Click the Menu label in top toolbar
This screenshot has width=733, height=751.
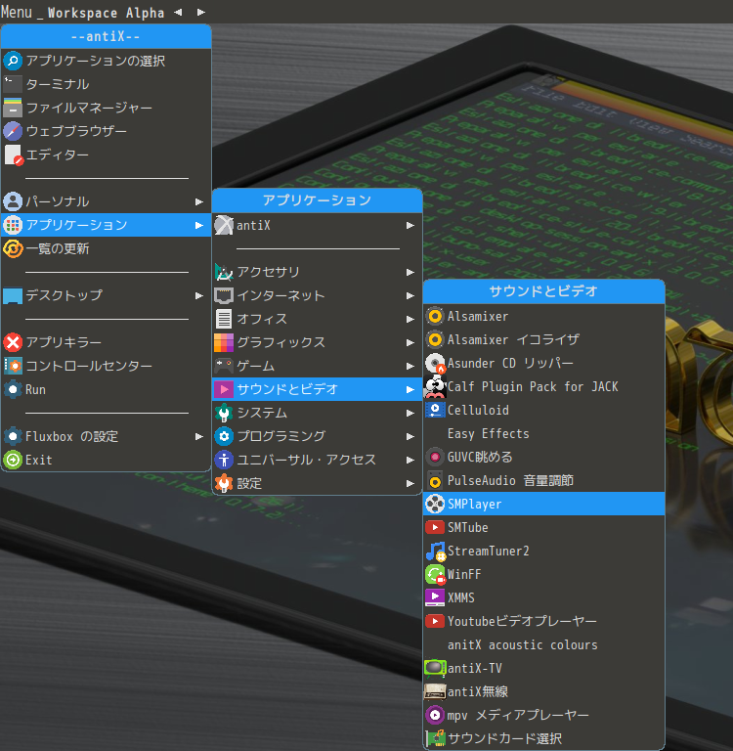[17, 12]
